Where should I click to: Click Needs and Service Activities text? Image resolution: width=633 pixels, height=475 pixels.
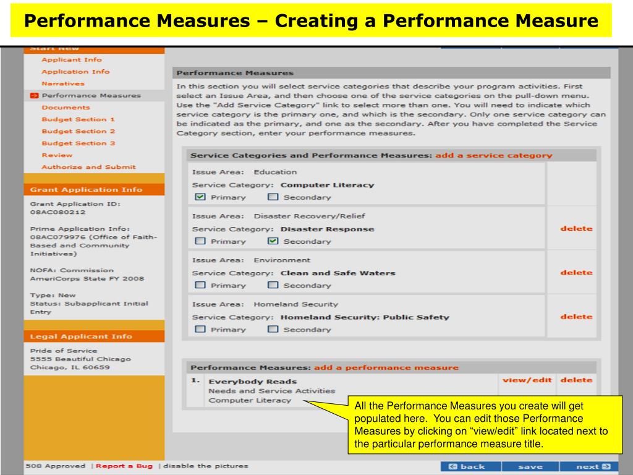tap(272, 391)
